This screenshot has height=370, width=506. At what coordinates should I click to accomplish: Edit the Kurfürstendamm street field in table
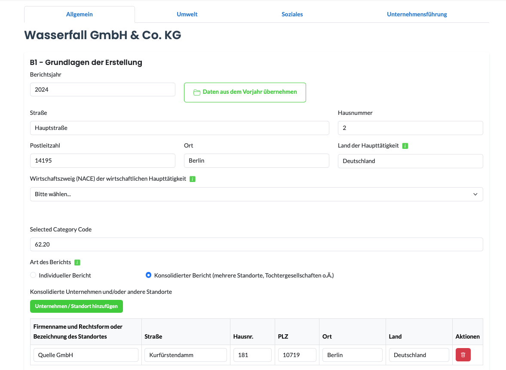pyautogui.click(x=185, y=355)
